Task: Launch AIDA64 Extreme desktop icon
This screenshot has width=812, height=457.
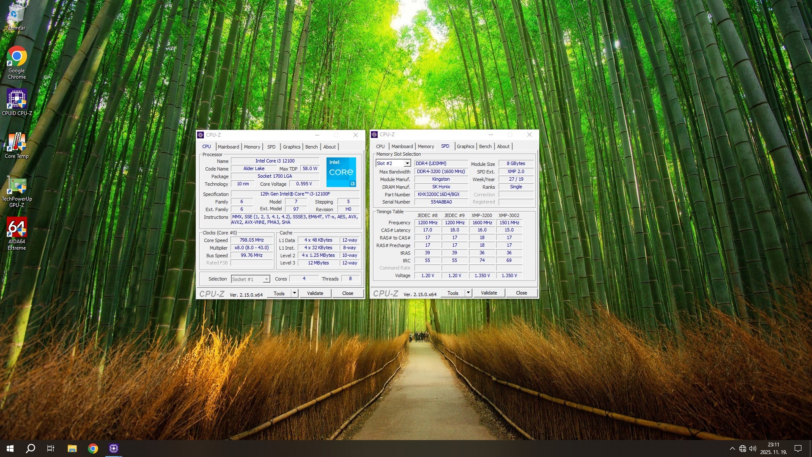Action: (x=16, y=228)
